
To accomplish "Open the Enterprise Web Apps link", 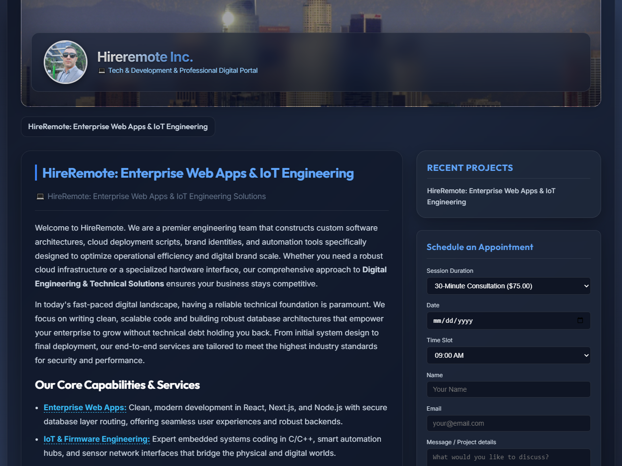I will 85,408.
